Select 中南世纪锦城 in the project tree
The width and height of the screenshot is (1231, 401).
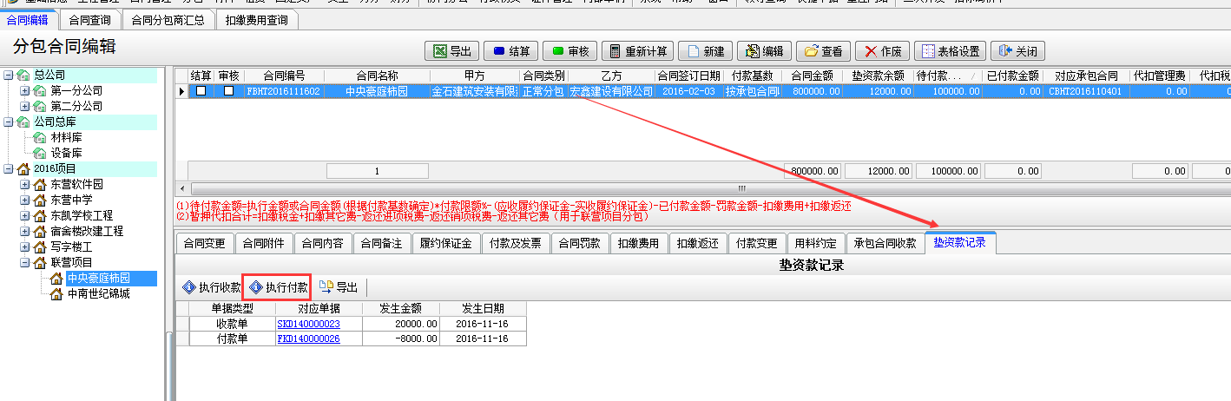pos(98,293)
